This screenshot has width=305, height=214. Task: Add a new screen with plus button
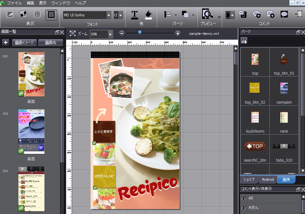(6, 43)
